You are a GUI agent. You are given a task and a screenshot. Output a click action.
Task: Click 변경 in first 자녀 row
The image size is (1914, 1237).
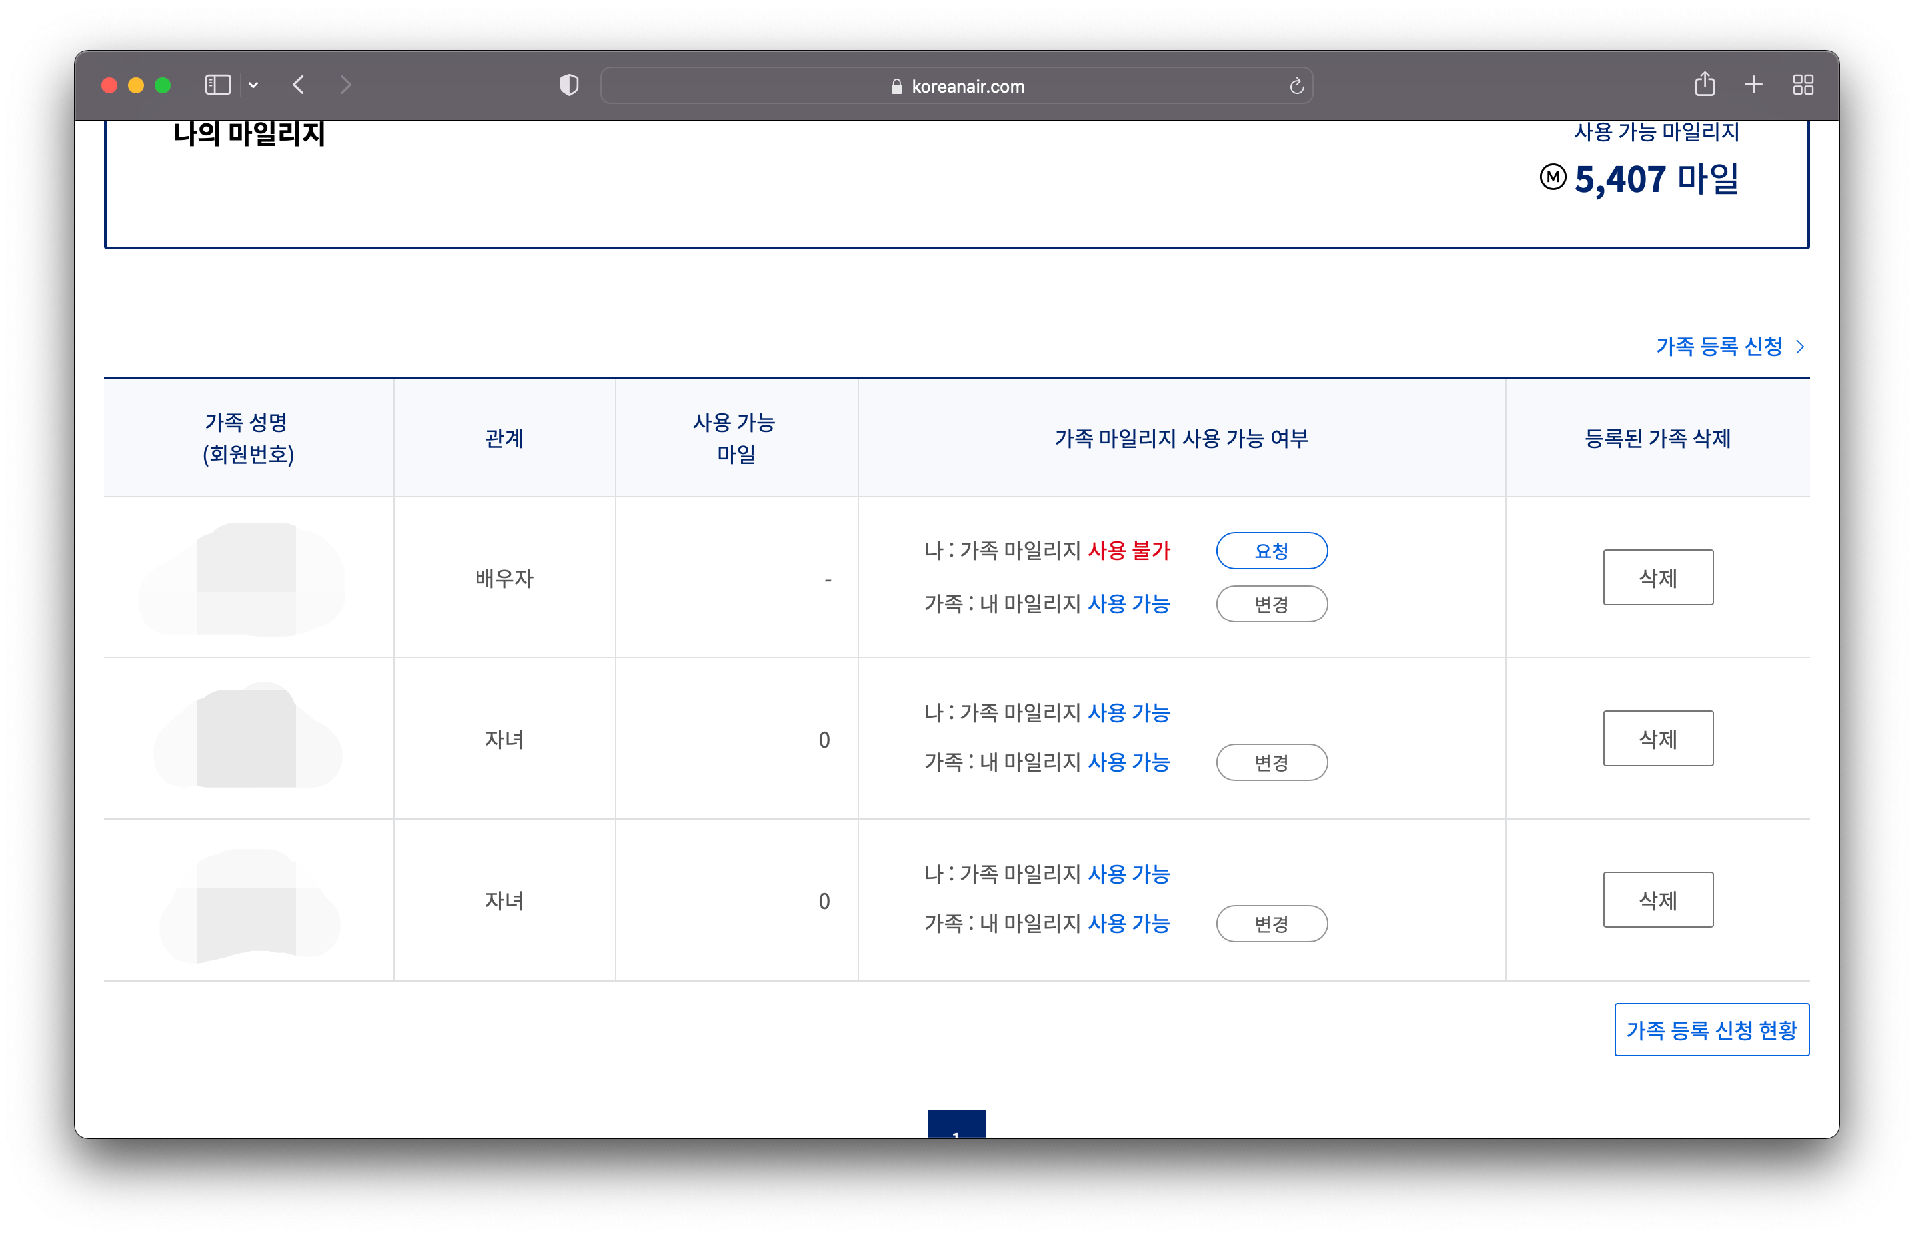click(x=1271, y=762)
